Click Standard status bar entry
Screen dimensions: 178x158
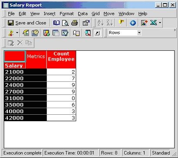coord(160,153)
